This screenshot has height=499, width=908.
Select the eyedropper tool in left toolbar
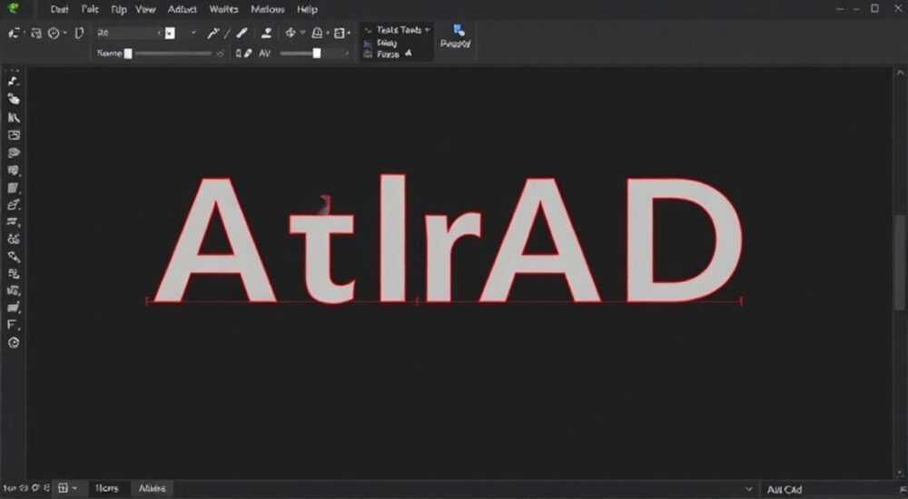click(x=14, y=257)
